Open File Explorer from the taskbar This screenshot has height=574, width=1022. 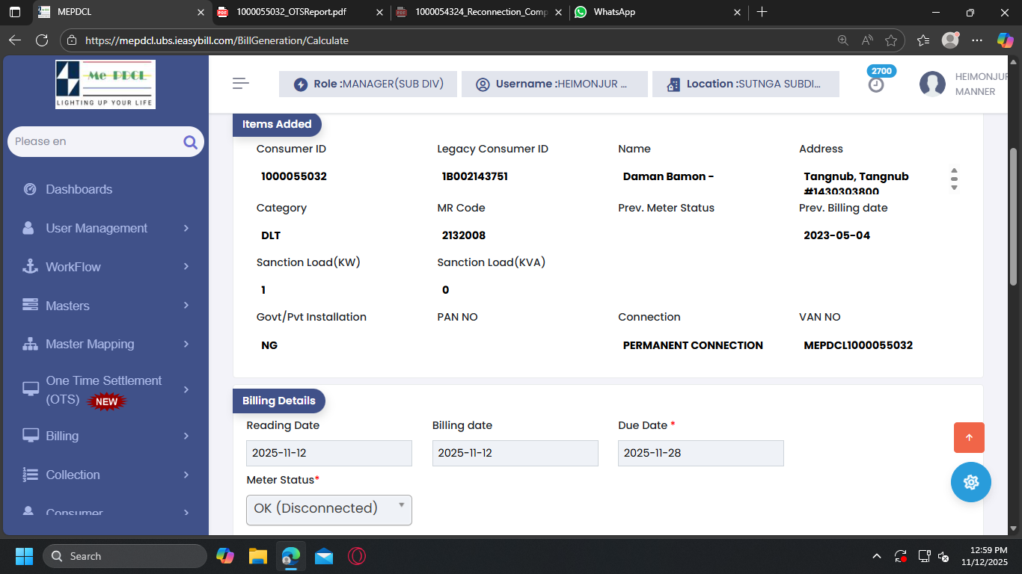tap(258, 556)
